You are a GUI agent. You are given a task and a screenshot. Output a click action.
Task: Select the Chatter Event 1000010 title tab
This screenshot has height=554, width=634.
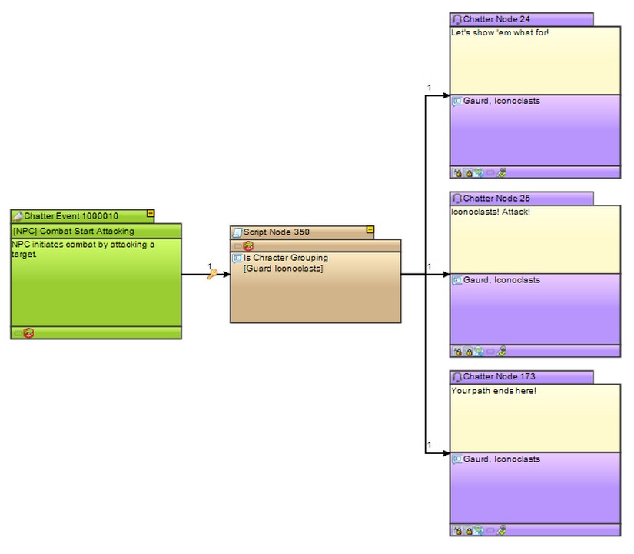point(77,216)
